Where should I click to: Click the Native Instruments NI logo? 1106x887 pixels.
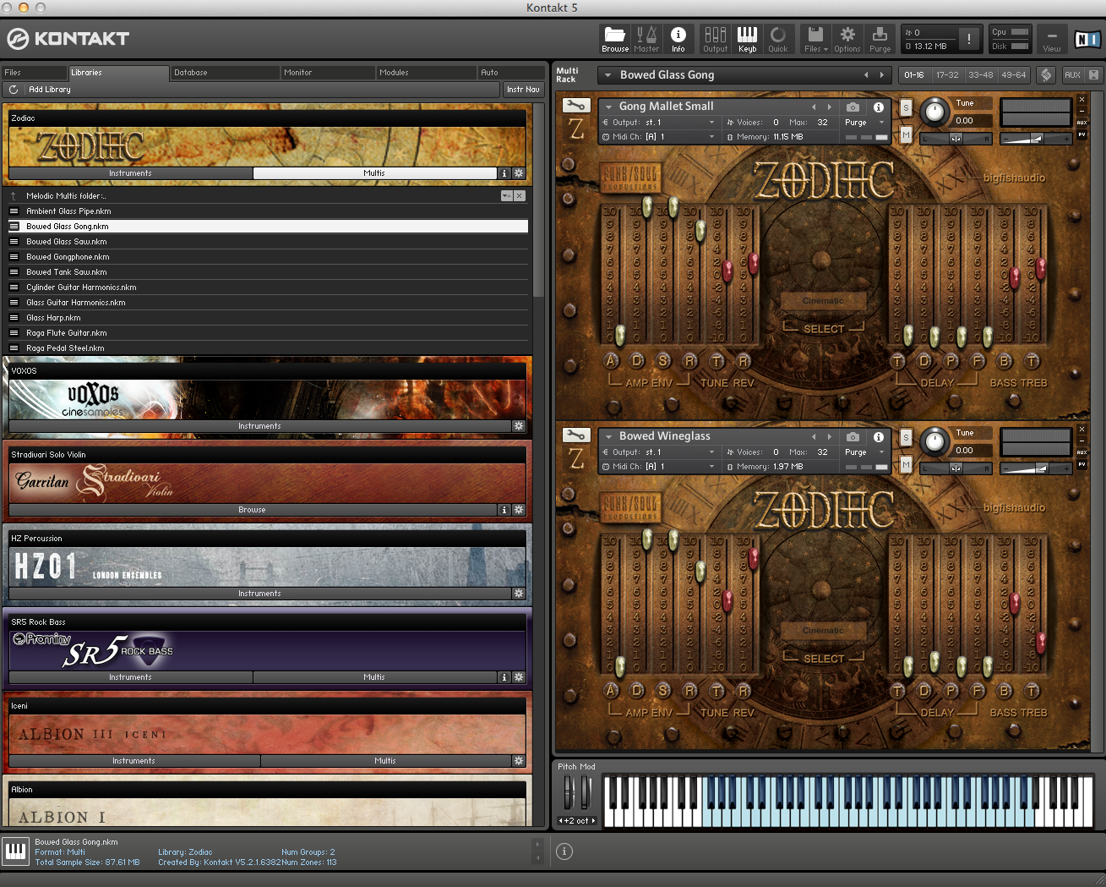click(x=1087, y=39)
